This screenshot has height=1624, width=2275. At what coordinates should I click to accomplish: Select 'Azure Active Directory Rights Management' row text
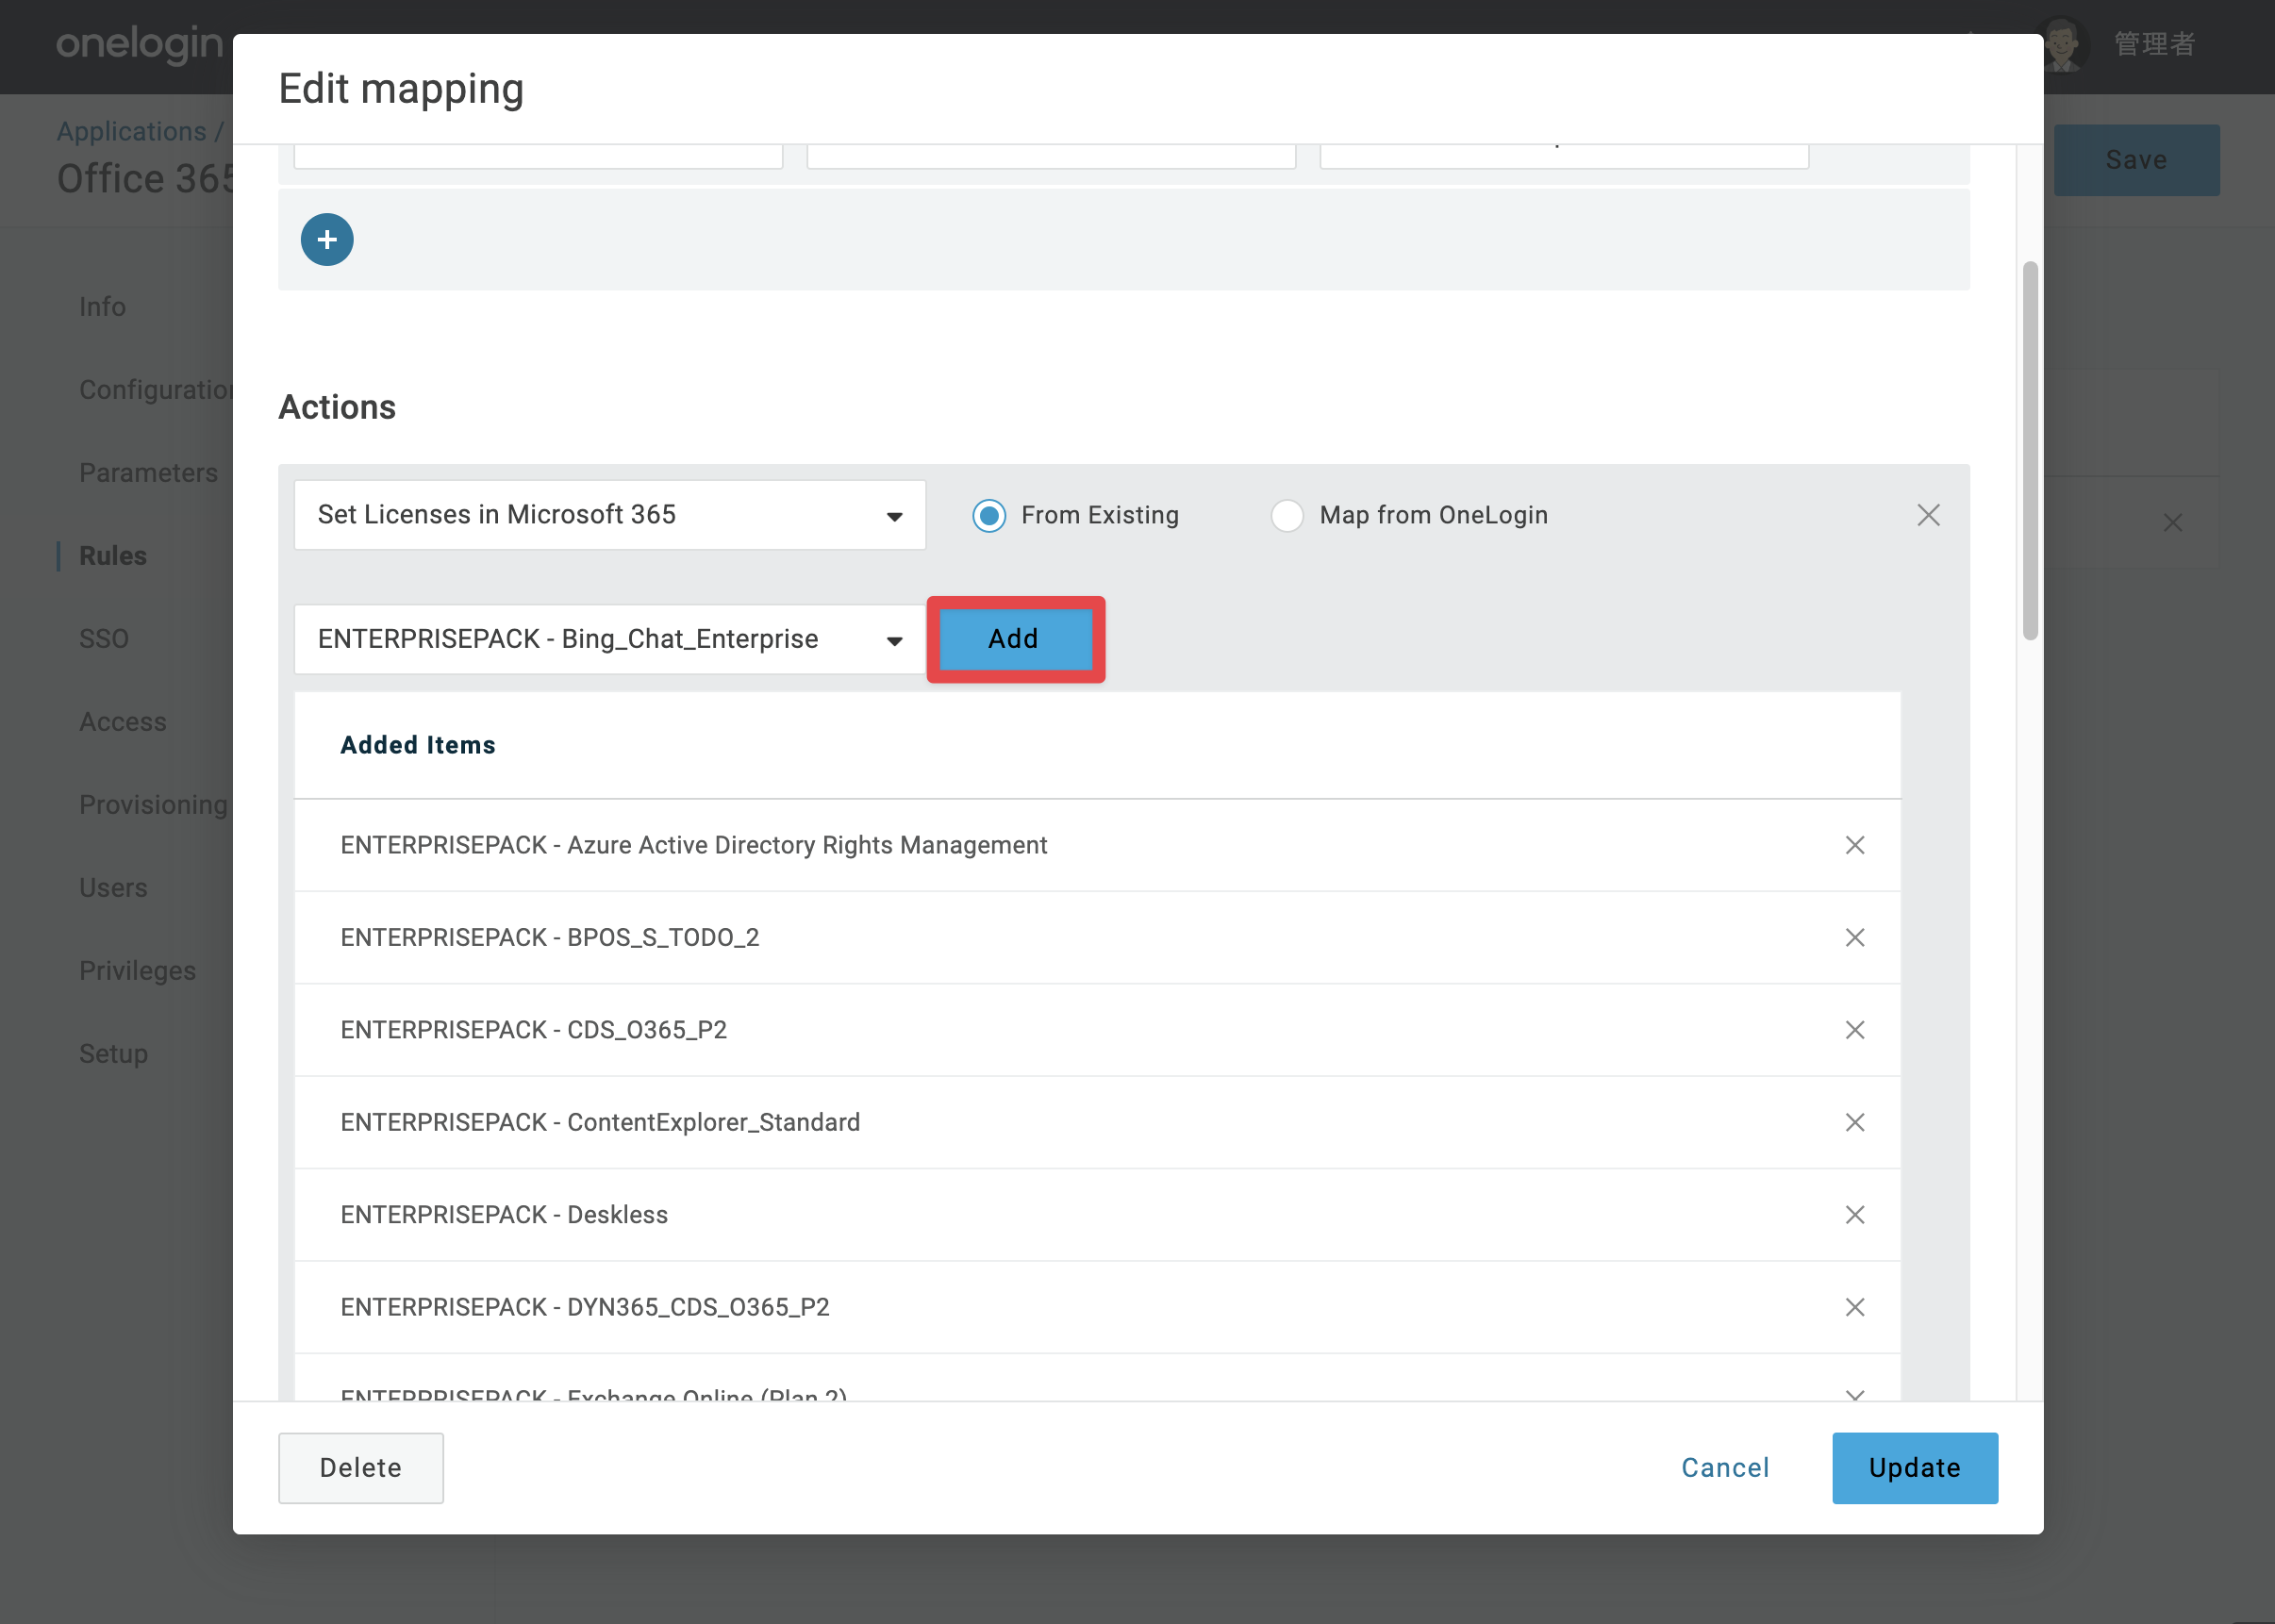click(807, 845)
